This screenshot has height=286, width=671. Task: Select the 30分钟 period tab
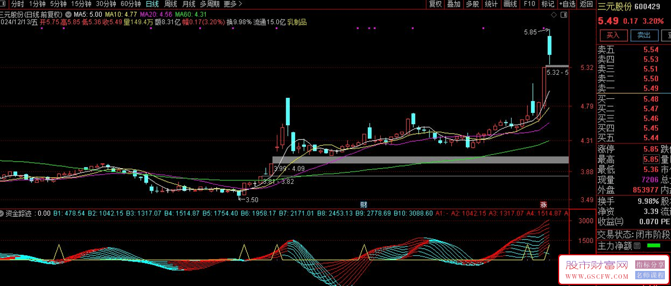click(x=106, y=4)
